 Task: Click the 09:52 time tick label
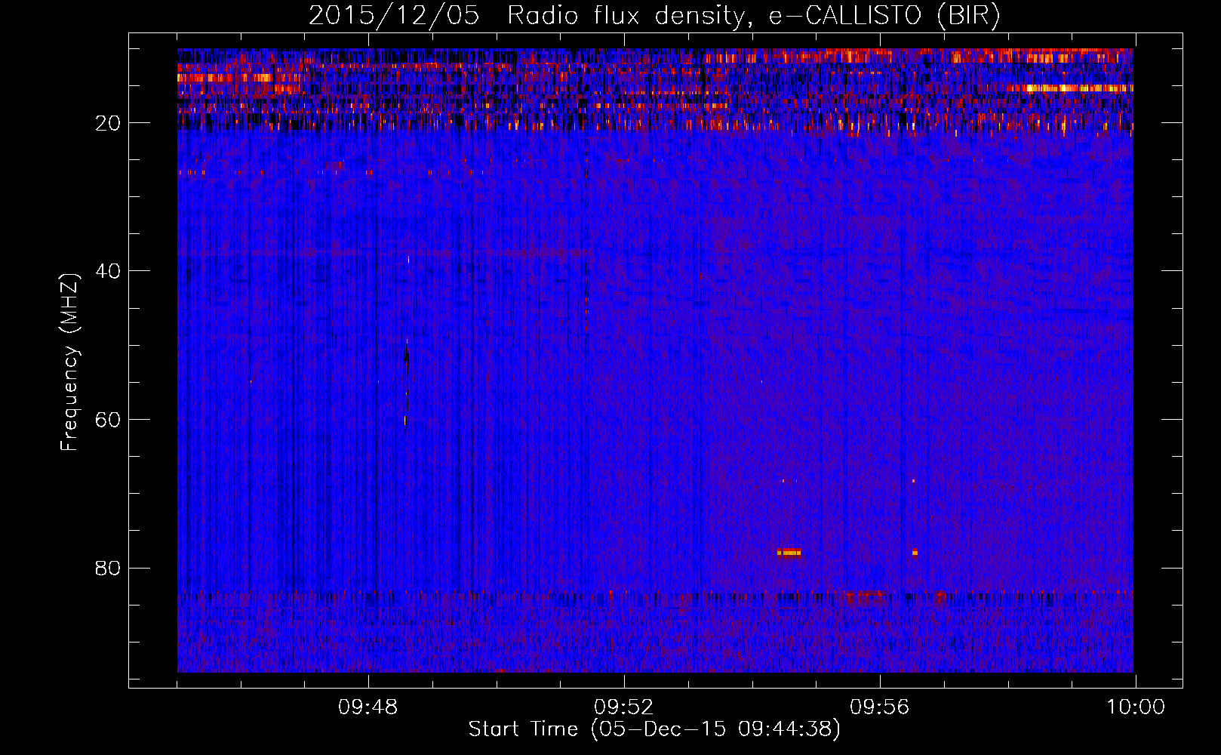pyautogui.click(x=623, y=707)
